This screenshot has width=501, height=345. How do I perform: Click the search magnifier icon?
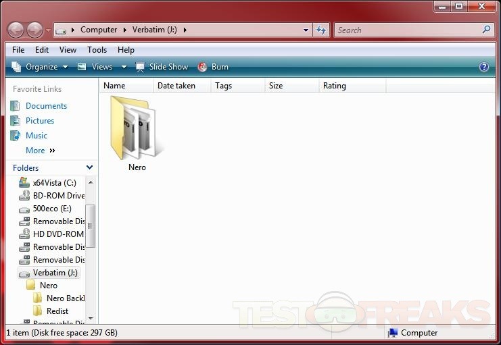[486, 30]
